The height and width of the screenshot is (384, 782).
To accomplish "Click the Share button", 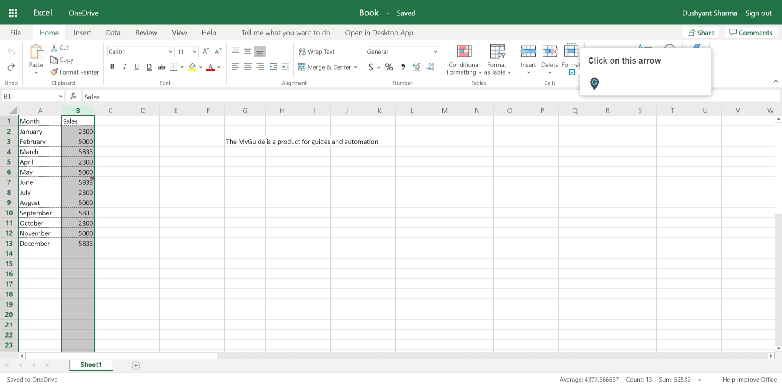I will click(701, 33).
